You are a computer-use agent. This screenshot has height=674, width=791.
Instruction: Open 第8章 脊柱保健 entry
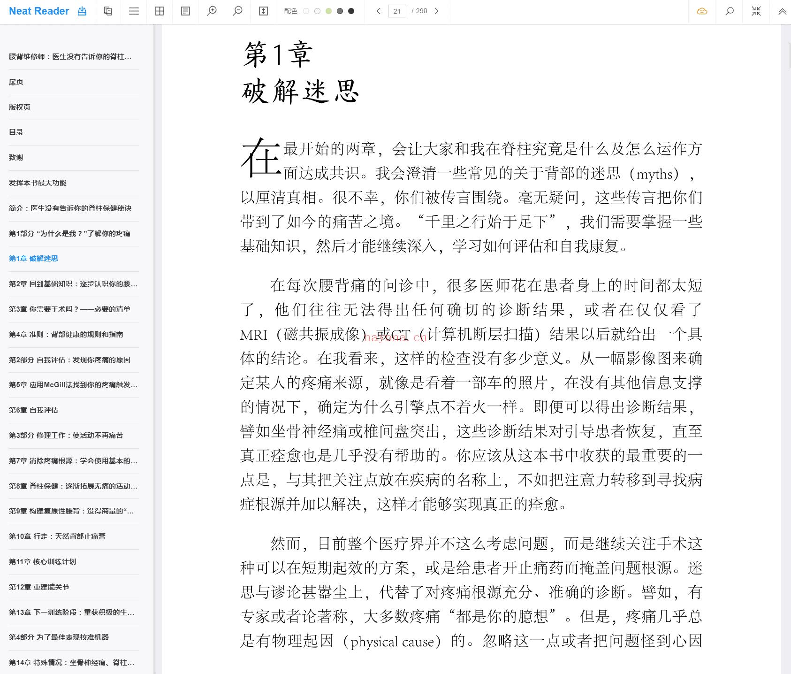point(74,486)
